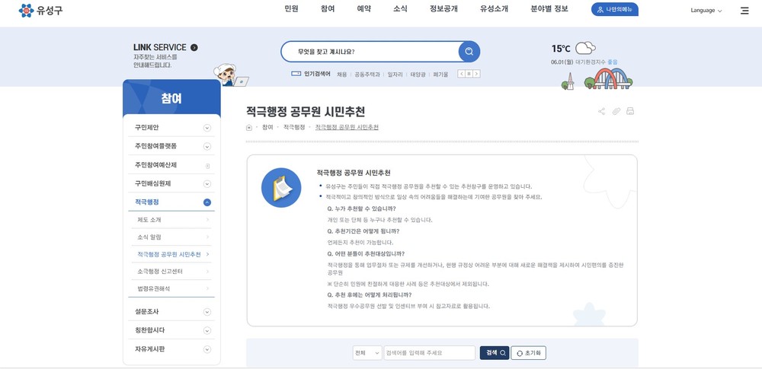The image size is (762, 369).
Task: Expand the 자유게시판 sidebar section
Action: click(207, 349)
